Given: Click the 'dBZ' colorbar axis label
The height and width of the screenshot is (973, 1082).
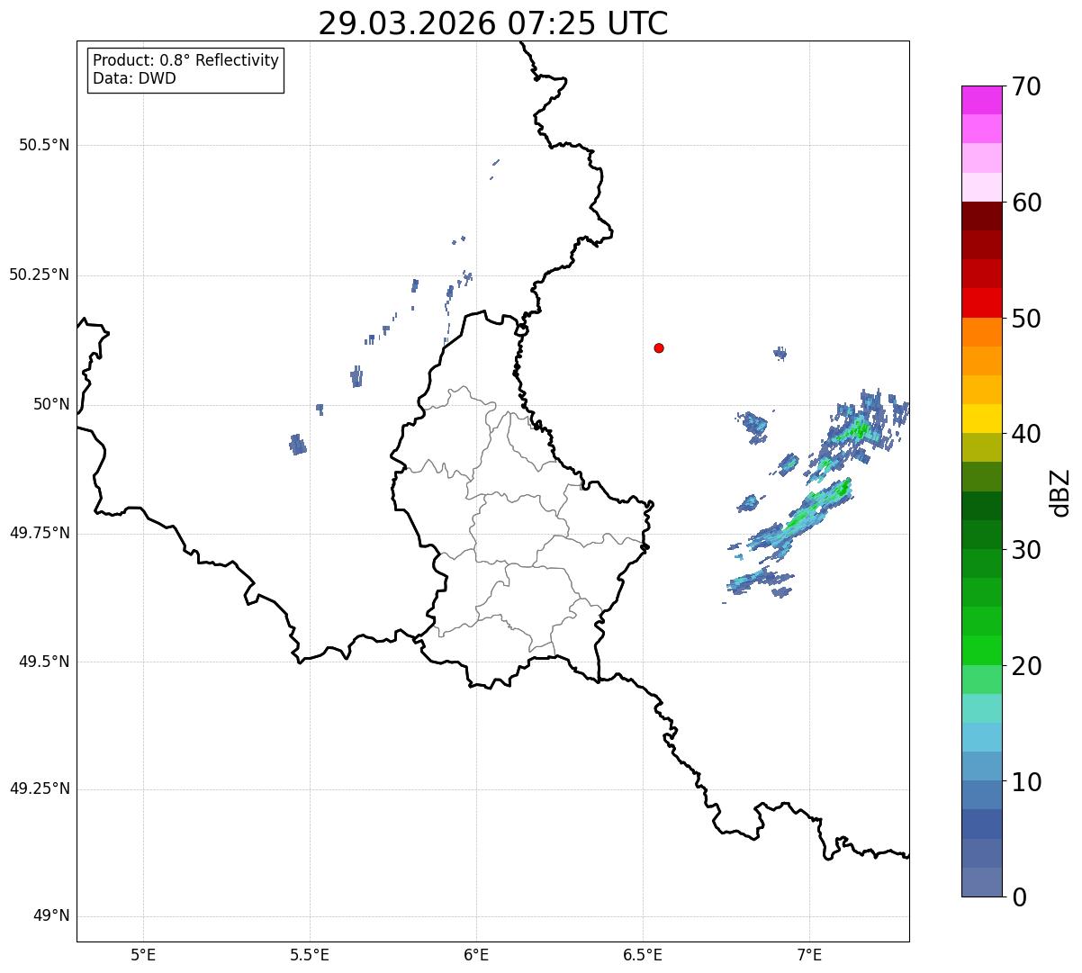Looking at the screenshot, I should (x=1060, y=492).
